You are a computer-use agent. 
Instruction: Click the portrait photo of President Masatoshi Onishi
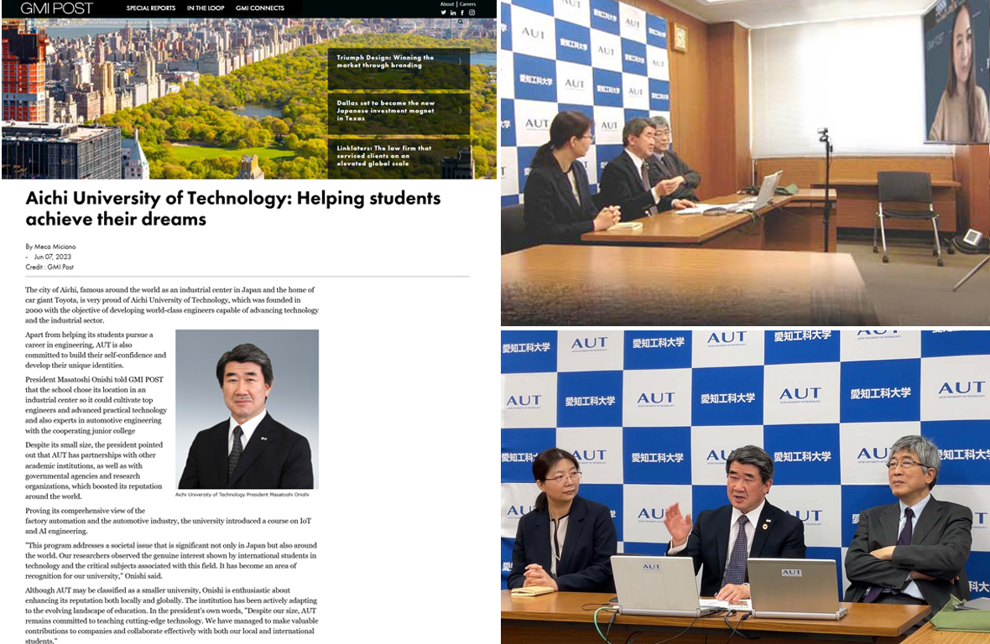tap(247, 409)
